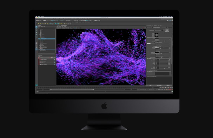Click the first yellow shelf icon

[x=39, y=24]
